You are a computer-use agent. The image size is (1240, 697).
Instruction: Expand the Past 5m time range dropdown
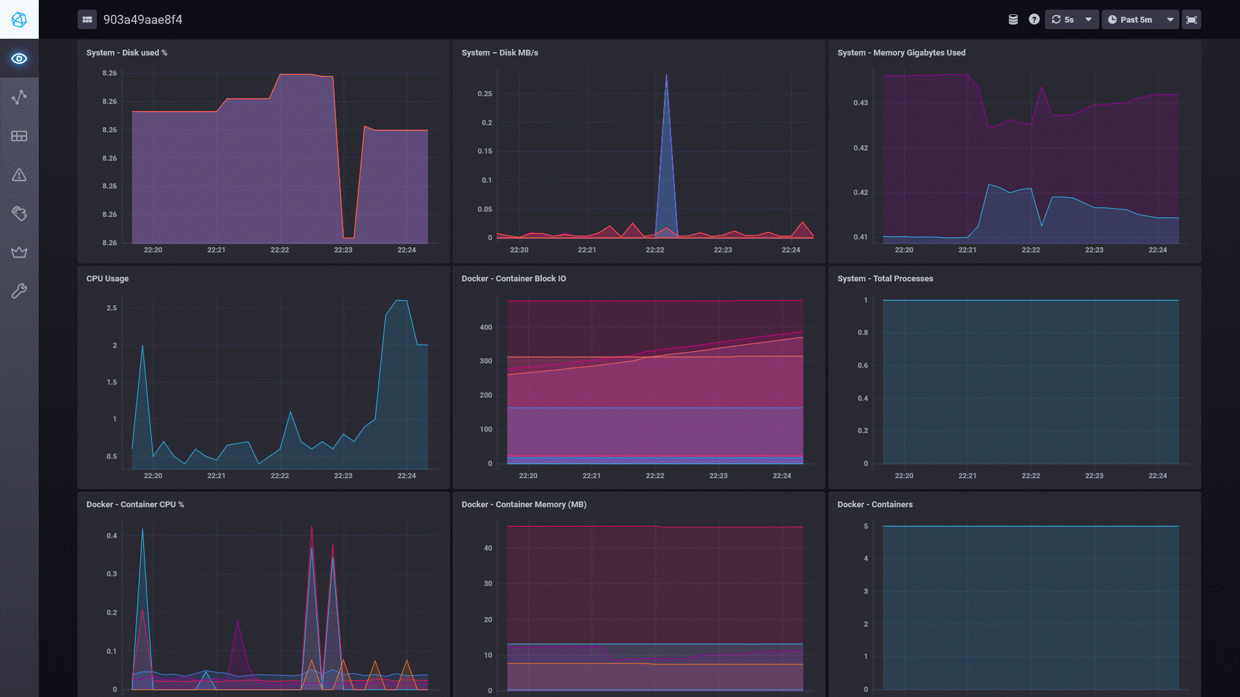(1141, 19)
